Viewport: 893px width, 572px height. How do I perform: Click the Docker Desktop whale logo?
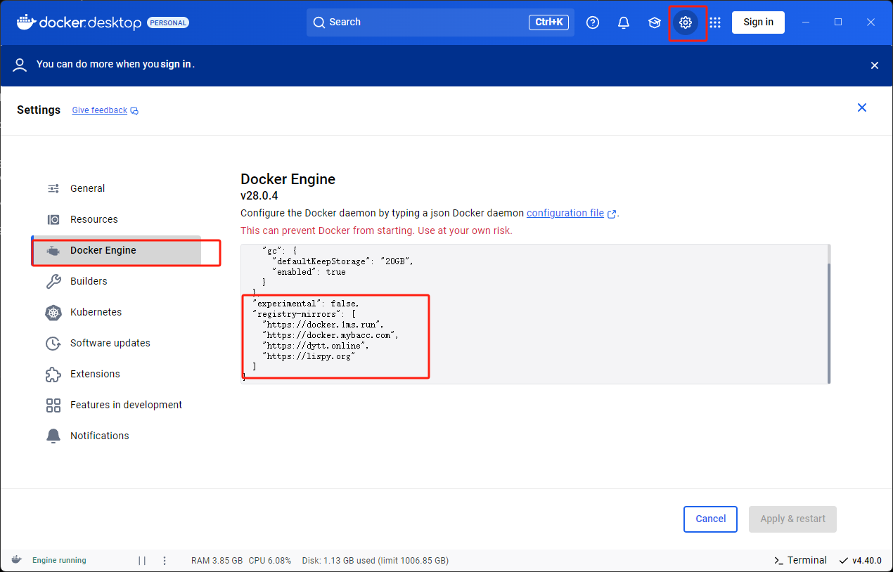coord(26,22)
